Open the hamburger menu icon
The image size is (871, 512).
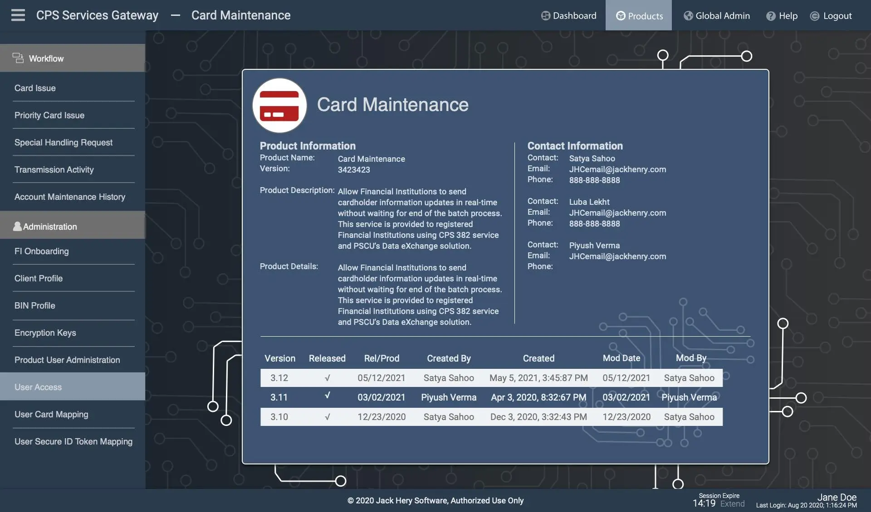[x=18, y=15]
